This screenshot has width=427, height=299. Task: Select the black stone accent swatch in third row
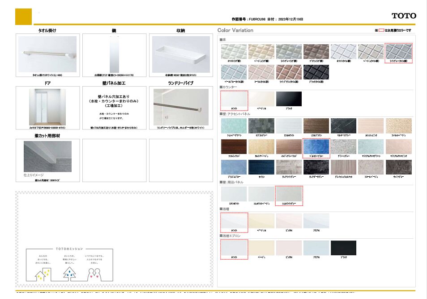pos(316,167)
